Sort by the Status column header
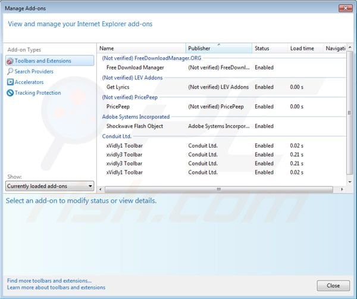Screen dimensions: 357x299 [x=270, y=48]
